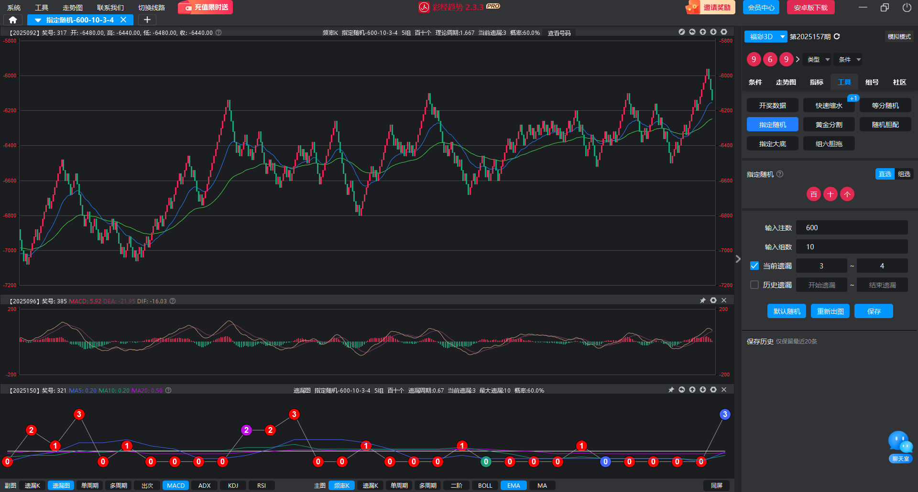This screenshot has height=492, width=918.
Task: Click the down arrow icon on main chart
Action: tap(713, 32)
